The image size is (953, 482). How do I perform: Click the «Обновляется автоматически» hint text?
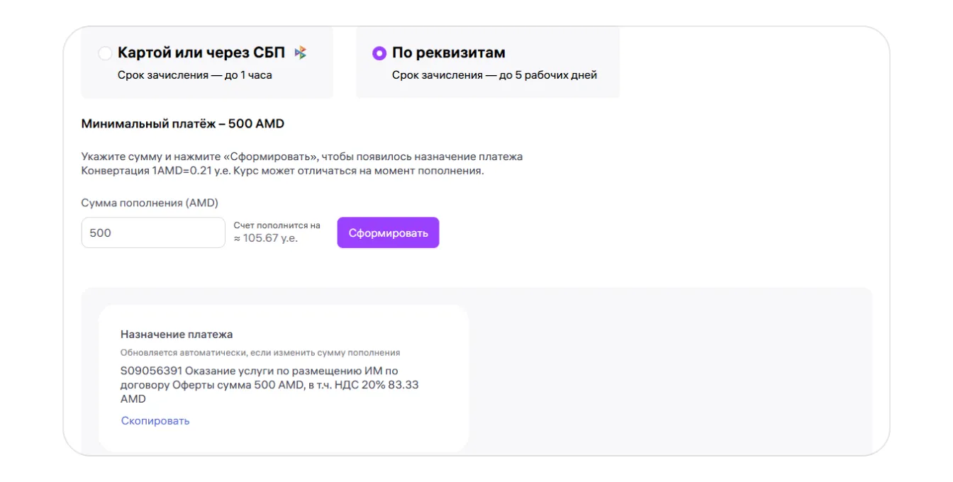[x=260, y=352]
